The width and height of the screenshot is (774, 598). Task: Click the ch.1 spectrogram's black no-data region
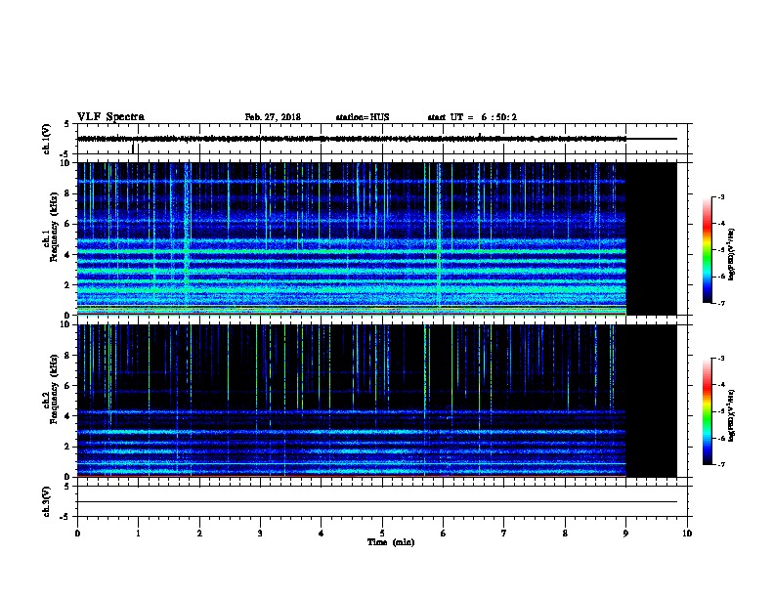point(652,238)
